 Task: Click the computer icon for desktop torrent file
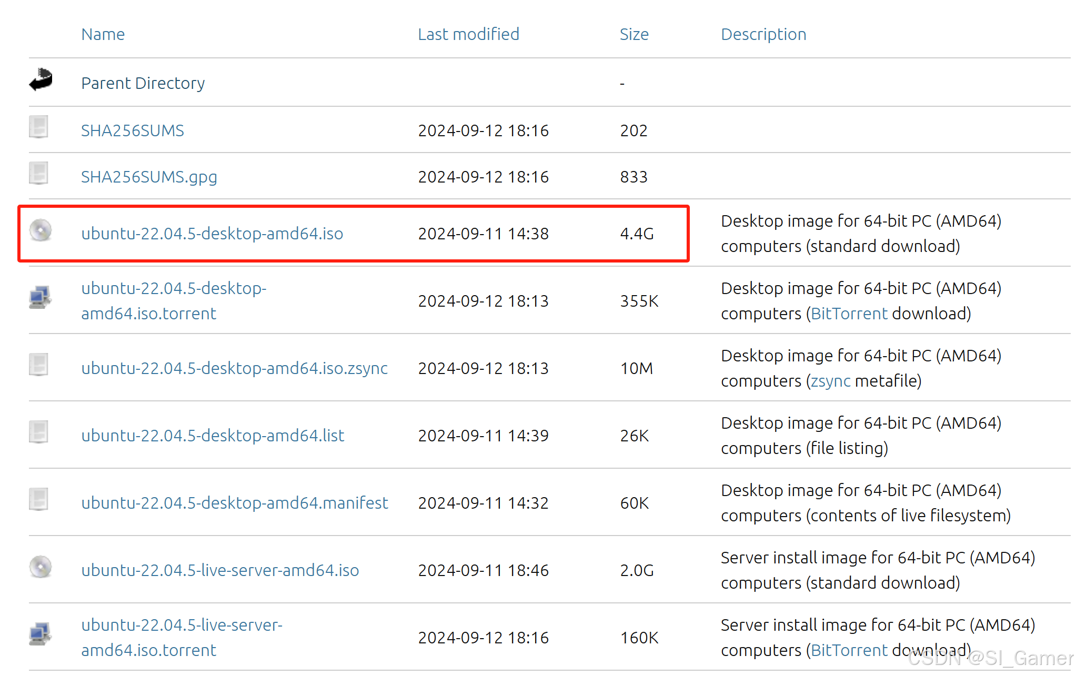point(40,297)
